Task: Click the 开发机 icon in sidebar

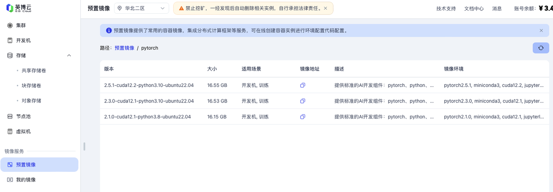Action: 10,40
